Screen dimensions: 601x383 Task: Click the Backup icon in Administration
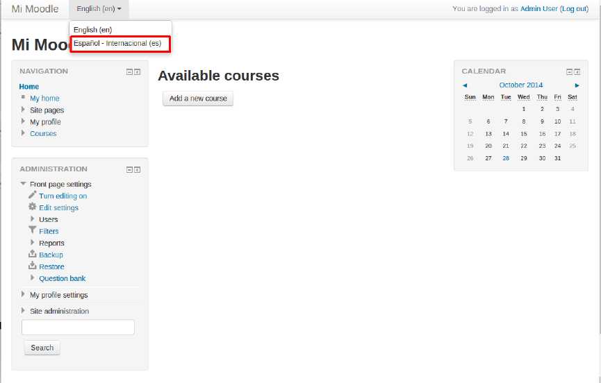32,254
